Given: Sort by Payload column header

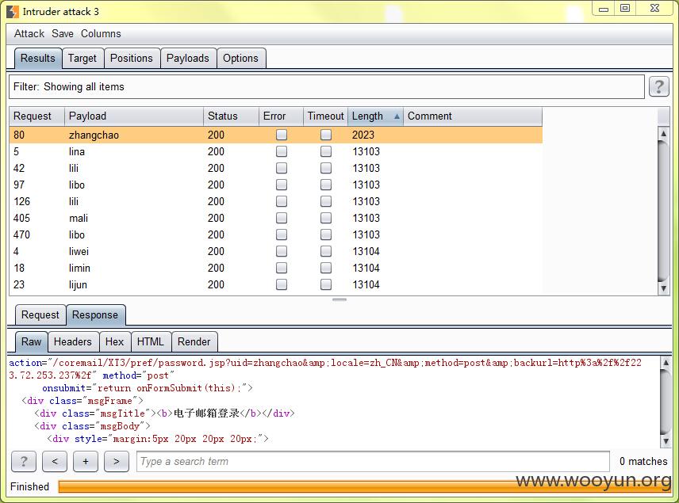Looking at the screenshot, I should click(x=134, y=116).
